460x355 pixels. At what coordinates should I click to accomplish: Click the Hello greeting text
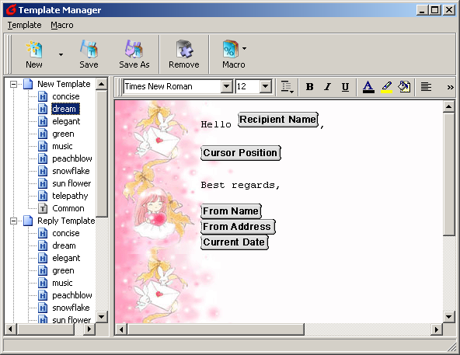tap(216, 124)
